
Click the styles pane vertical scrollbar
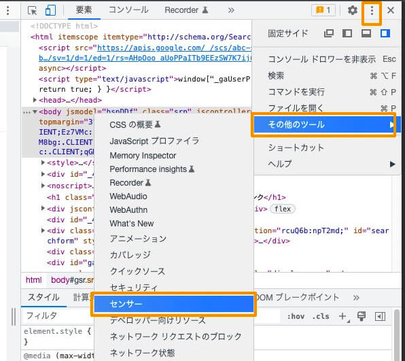point(397,335)
